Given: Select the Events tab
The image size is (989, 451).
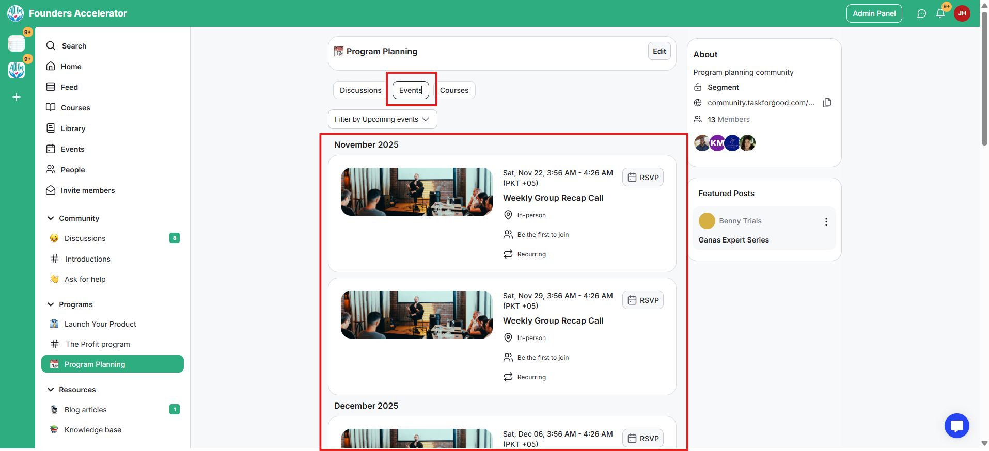Looking at the screenshot, I should [x=411, y=90].
